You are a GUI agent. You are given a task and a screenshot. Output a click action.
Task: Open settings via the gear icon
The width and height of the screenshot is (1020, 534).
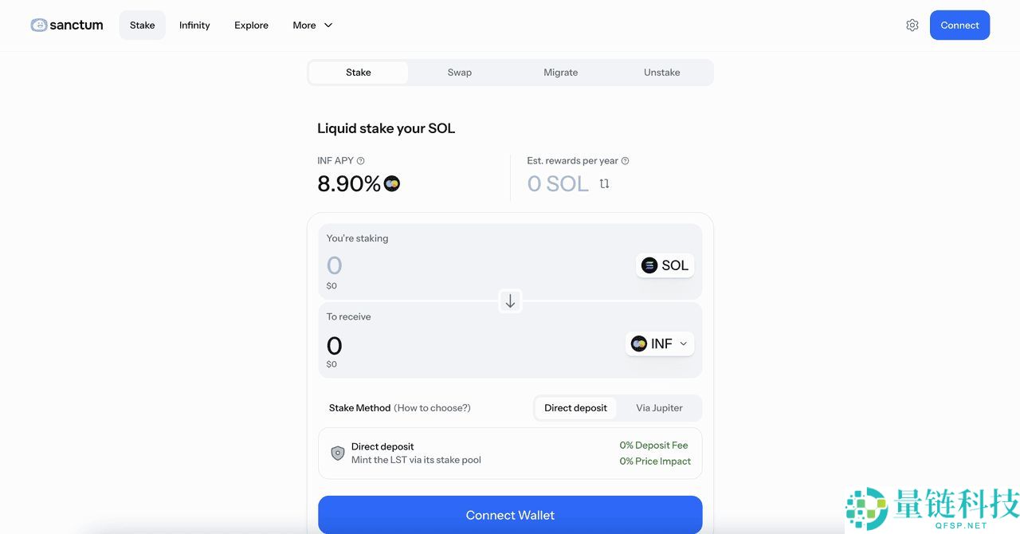912,26
